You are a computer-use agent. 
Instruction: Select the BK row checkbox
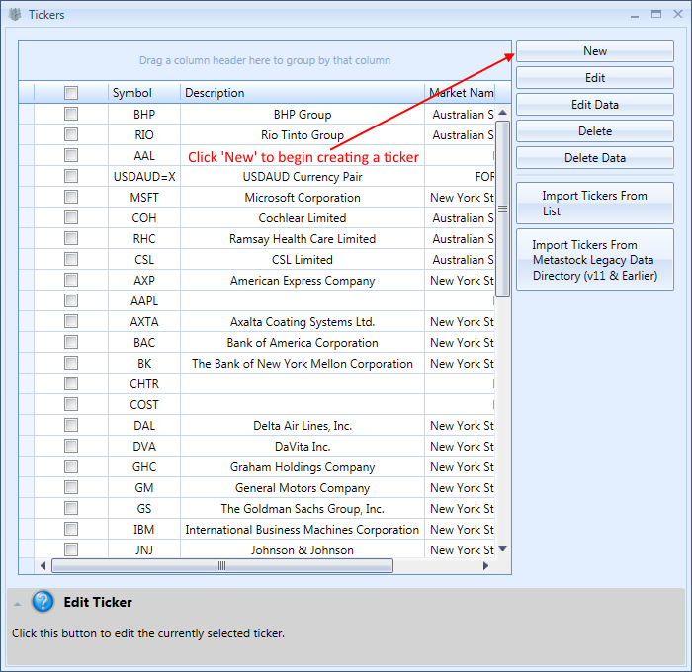click(x=71, y=363)
